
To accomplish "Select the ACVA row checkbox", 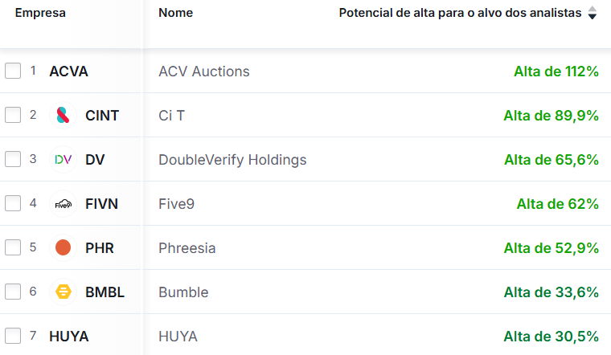I will (x=13, y=71).
